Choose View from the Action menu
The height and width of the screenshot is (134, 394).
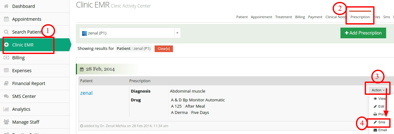tap(380, 99)
